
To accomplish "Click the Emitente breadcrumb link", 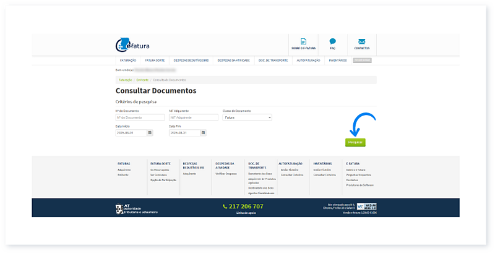I will (142, 80).
